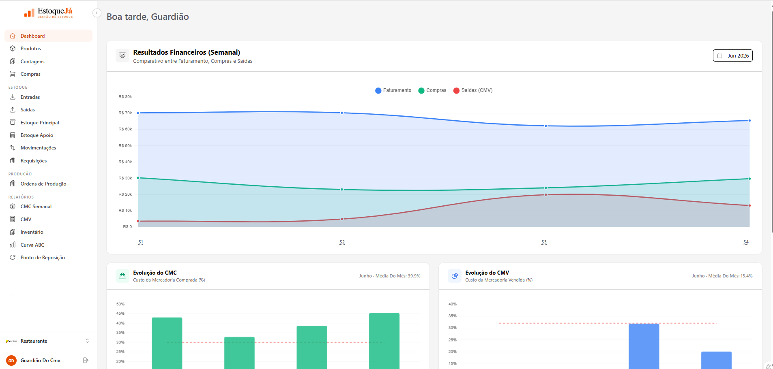Expand the Restaurante selector

coord(48,341)
